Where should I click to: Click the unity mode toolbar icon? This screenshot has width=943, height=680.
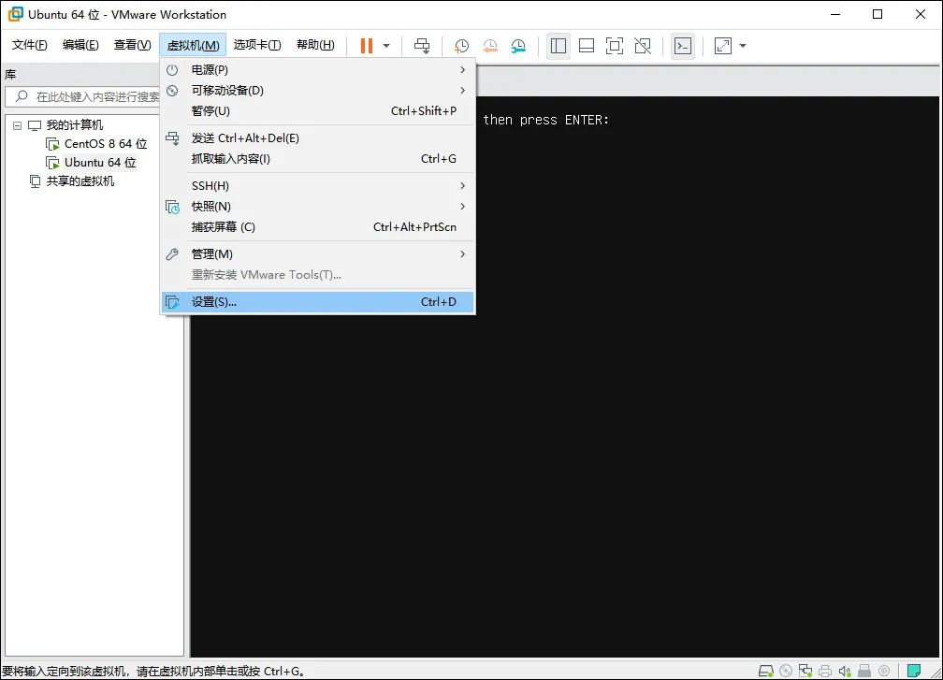click(x=643, y=46)
